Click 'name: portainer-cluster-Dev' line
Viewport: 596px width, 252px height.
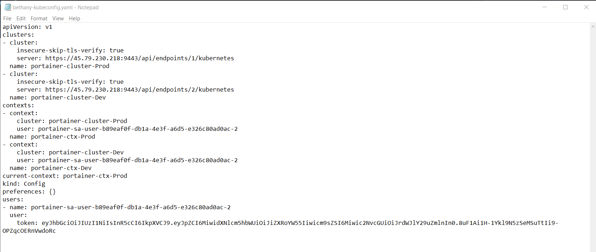click(58, 98)
